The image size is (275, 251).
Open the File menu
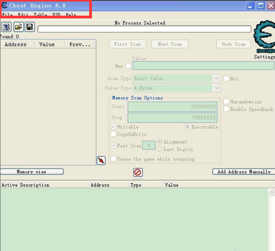coord(7,15)
